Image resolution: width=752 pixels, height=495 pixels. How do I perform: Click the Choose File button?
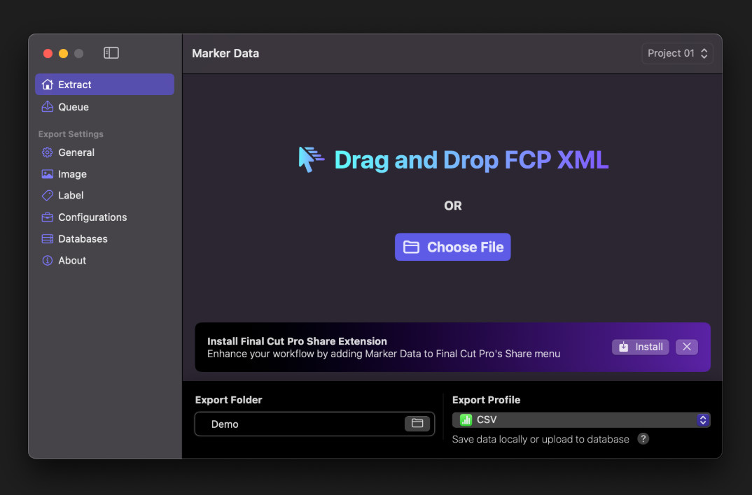click(453, 247)
